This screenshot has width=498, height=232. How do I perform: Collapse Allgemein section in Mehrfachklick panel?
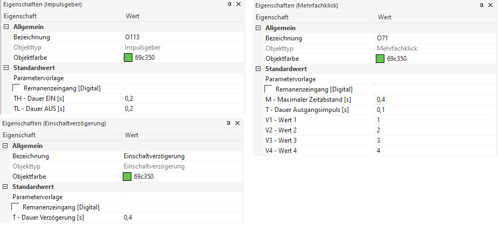[258, 28]
